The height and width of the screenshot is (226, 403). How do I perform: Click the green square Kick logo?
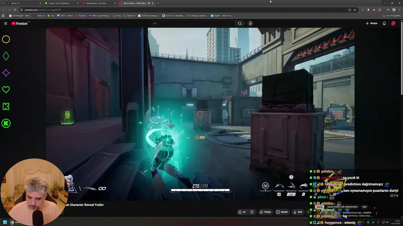6,106
